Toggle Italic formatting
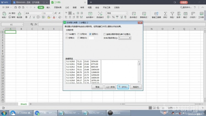 tap(30, 17)
